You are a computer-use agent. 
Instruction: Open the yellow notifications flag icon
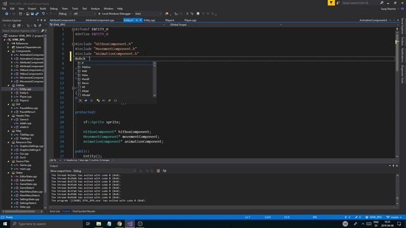331,3
